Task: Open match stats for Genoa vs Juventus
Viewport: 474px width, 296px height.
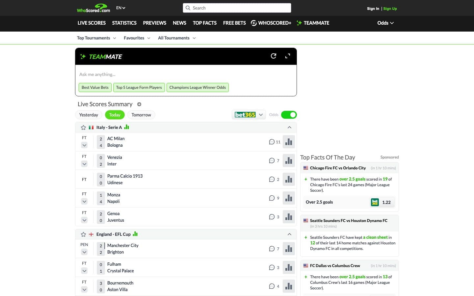Action: [289, 217]
